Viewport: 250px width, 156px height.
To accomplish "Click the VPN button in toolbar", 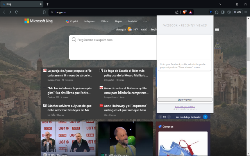I will [237, 12].
